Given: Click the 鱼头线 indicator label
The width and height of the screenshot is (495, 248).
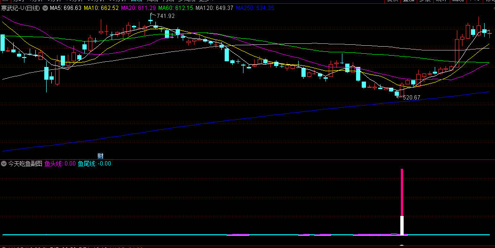Looking at the screenshot, I should (60, 164).
